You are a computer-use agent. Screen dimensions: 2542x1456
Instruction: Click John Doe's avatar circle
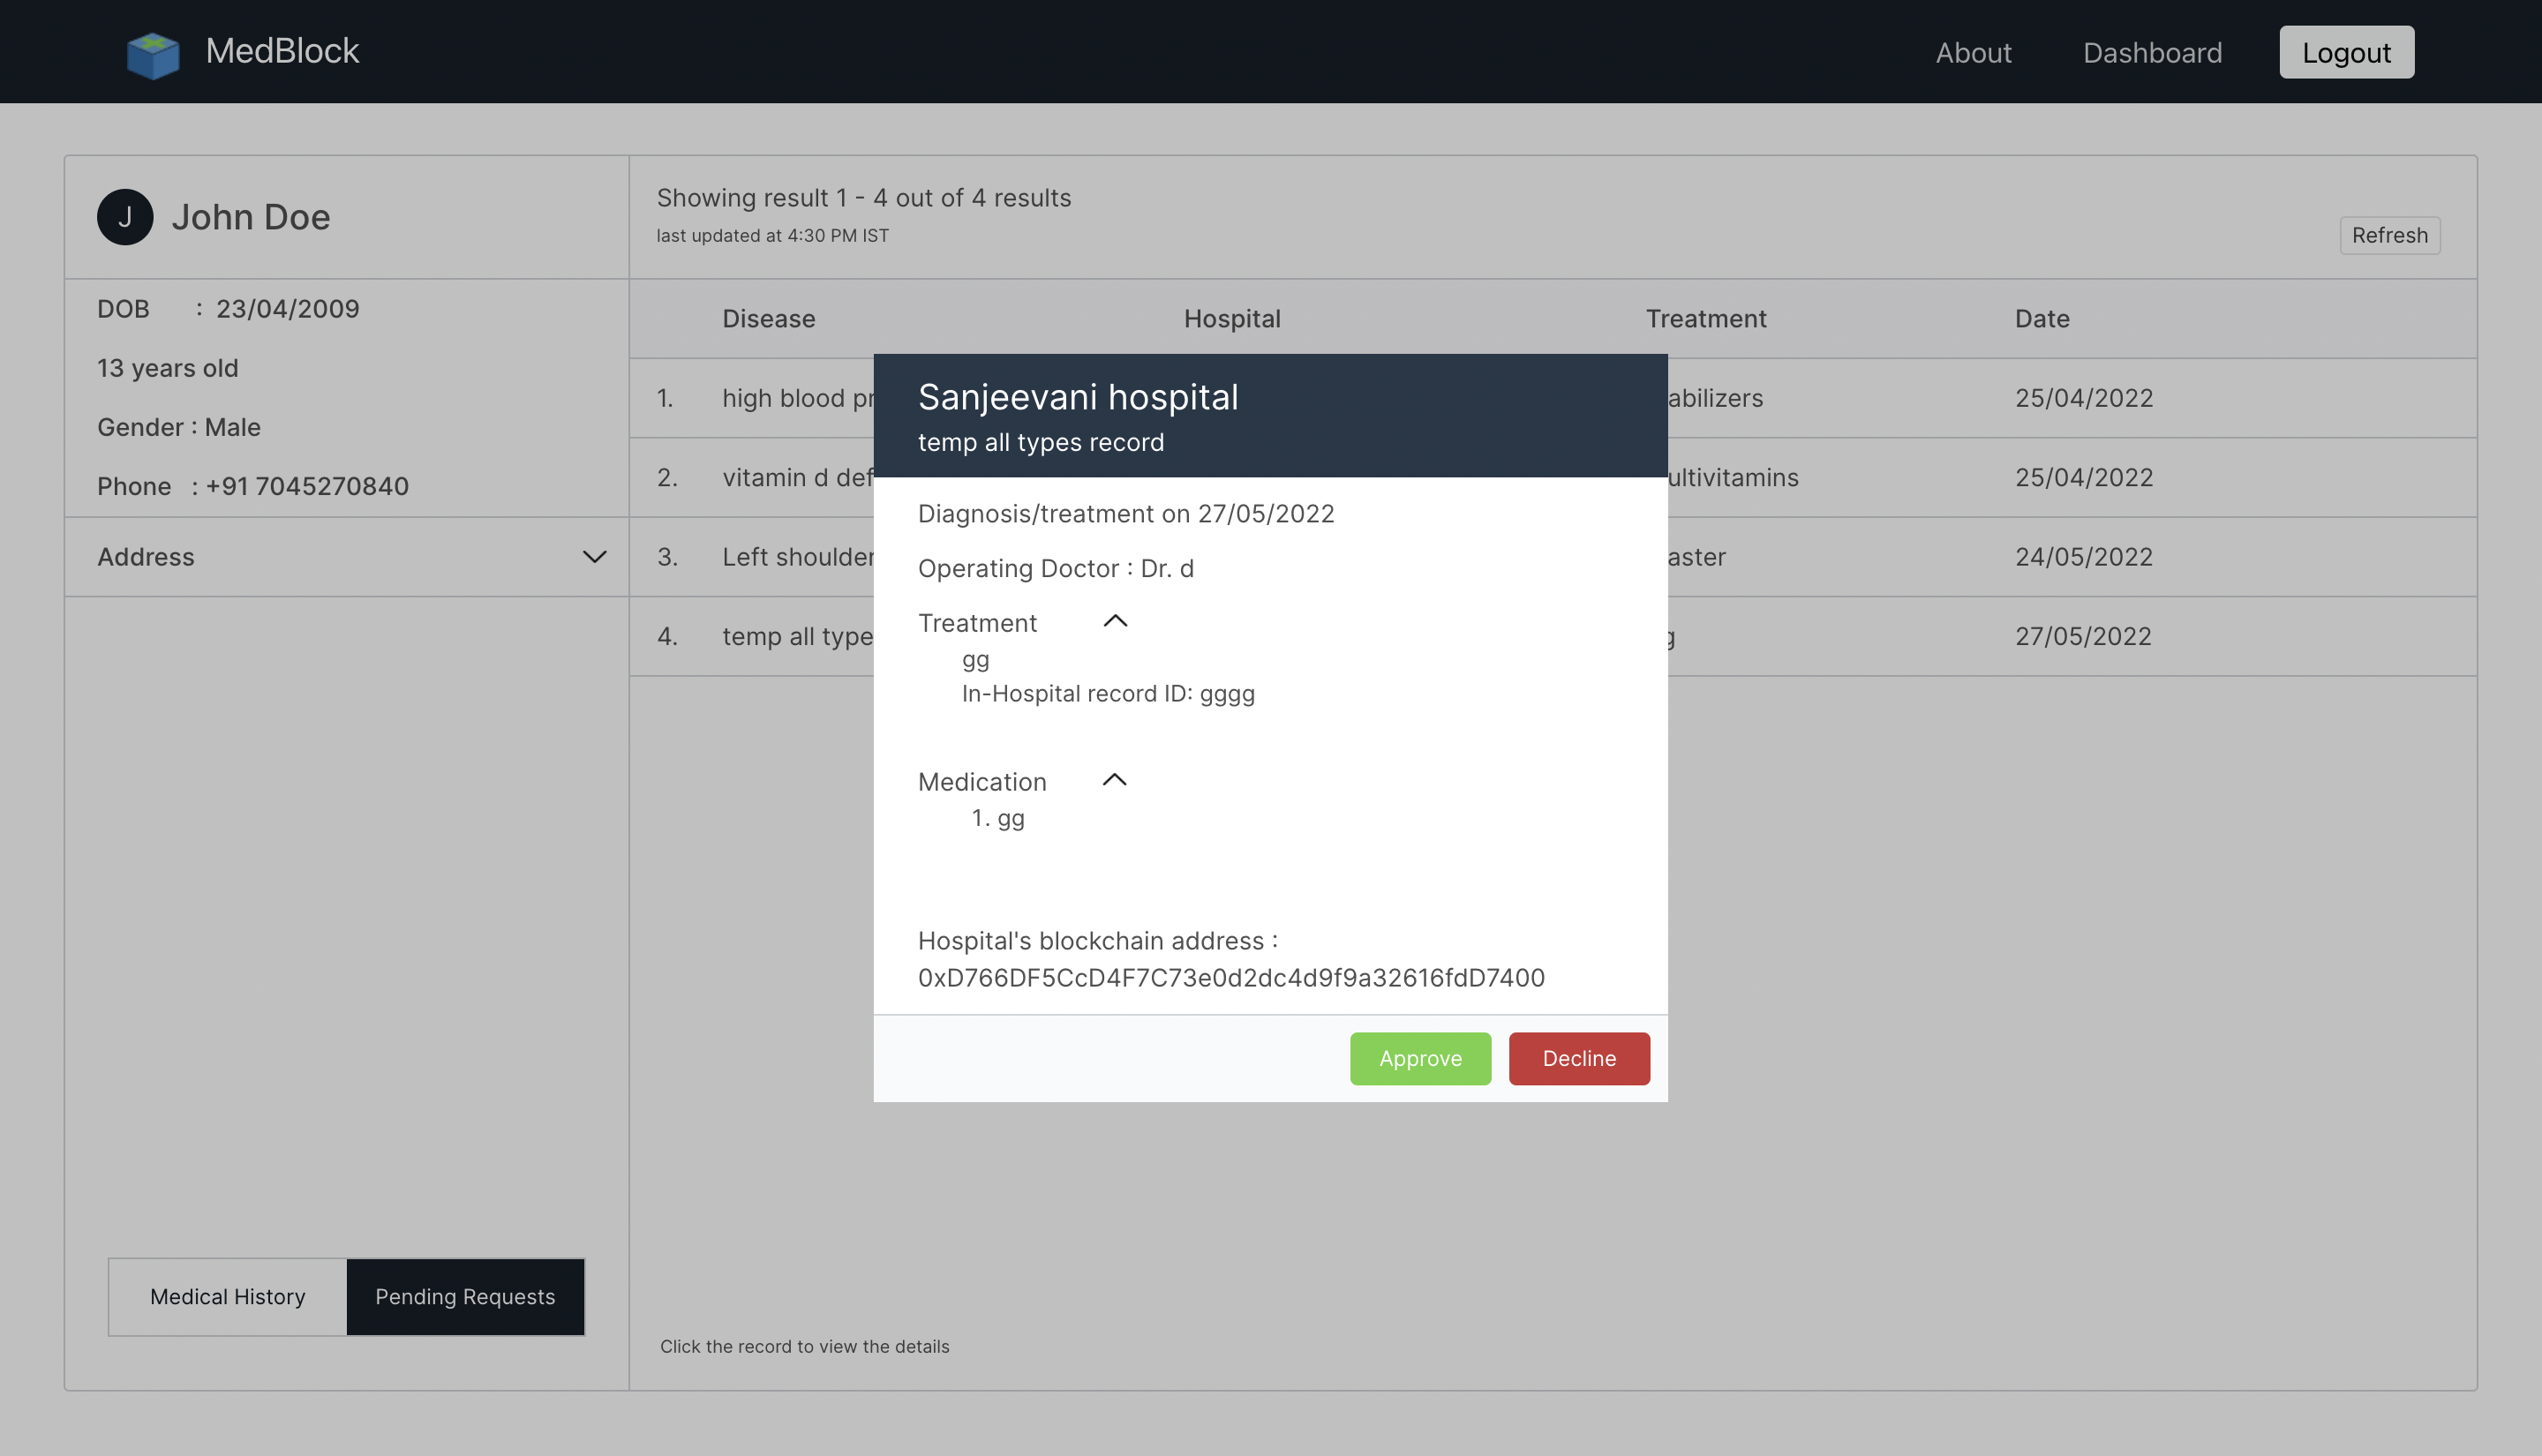125,217
